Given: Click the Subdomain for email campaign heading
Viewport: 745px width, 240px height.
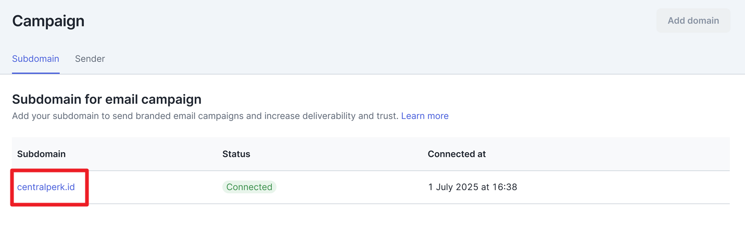Looking at the screenshot, I should [107, 99].
